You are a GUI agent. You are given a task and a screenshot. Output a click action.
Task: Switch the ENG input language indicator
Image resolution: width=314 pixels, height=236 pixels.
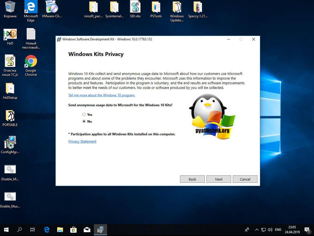coord(278,230)
